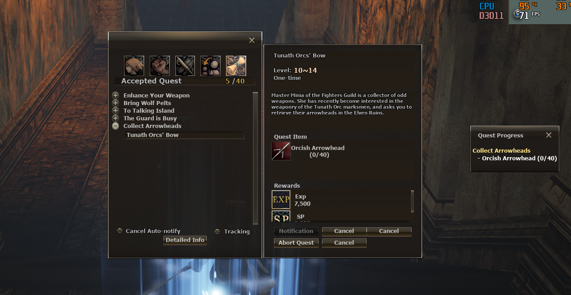Click the rewards list scrollbar
This screenshot has width=571, height=295.
(x=412, y=202)
